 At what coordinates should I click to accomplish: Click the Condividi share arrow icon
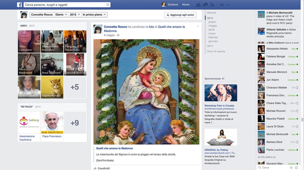(x=95, y=168)
